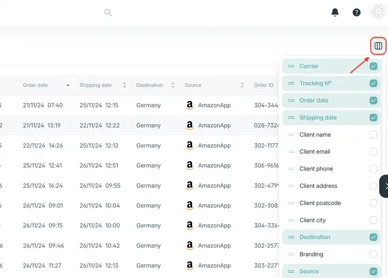
Task: Click the drag handle beside Carrier
Action: click(291, 66)
